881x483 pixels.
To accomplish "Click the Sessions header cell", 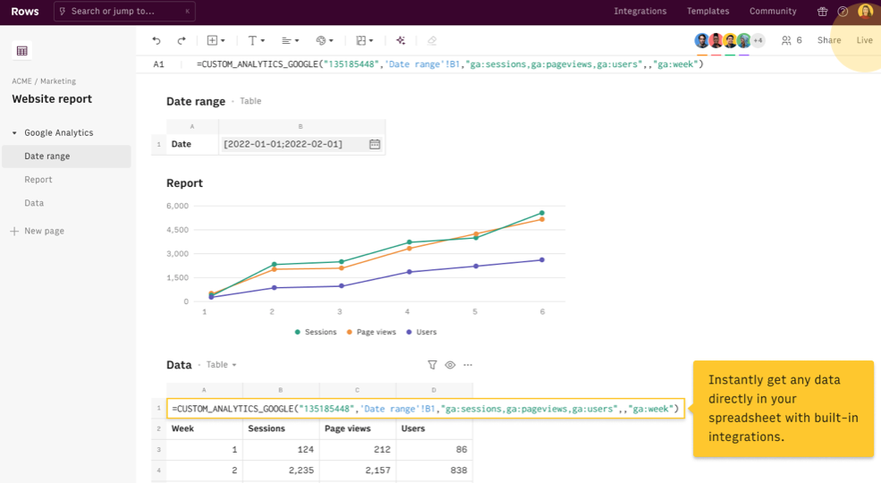I will tap(281, 428).
